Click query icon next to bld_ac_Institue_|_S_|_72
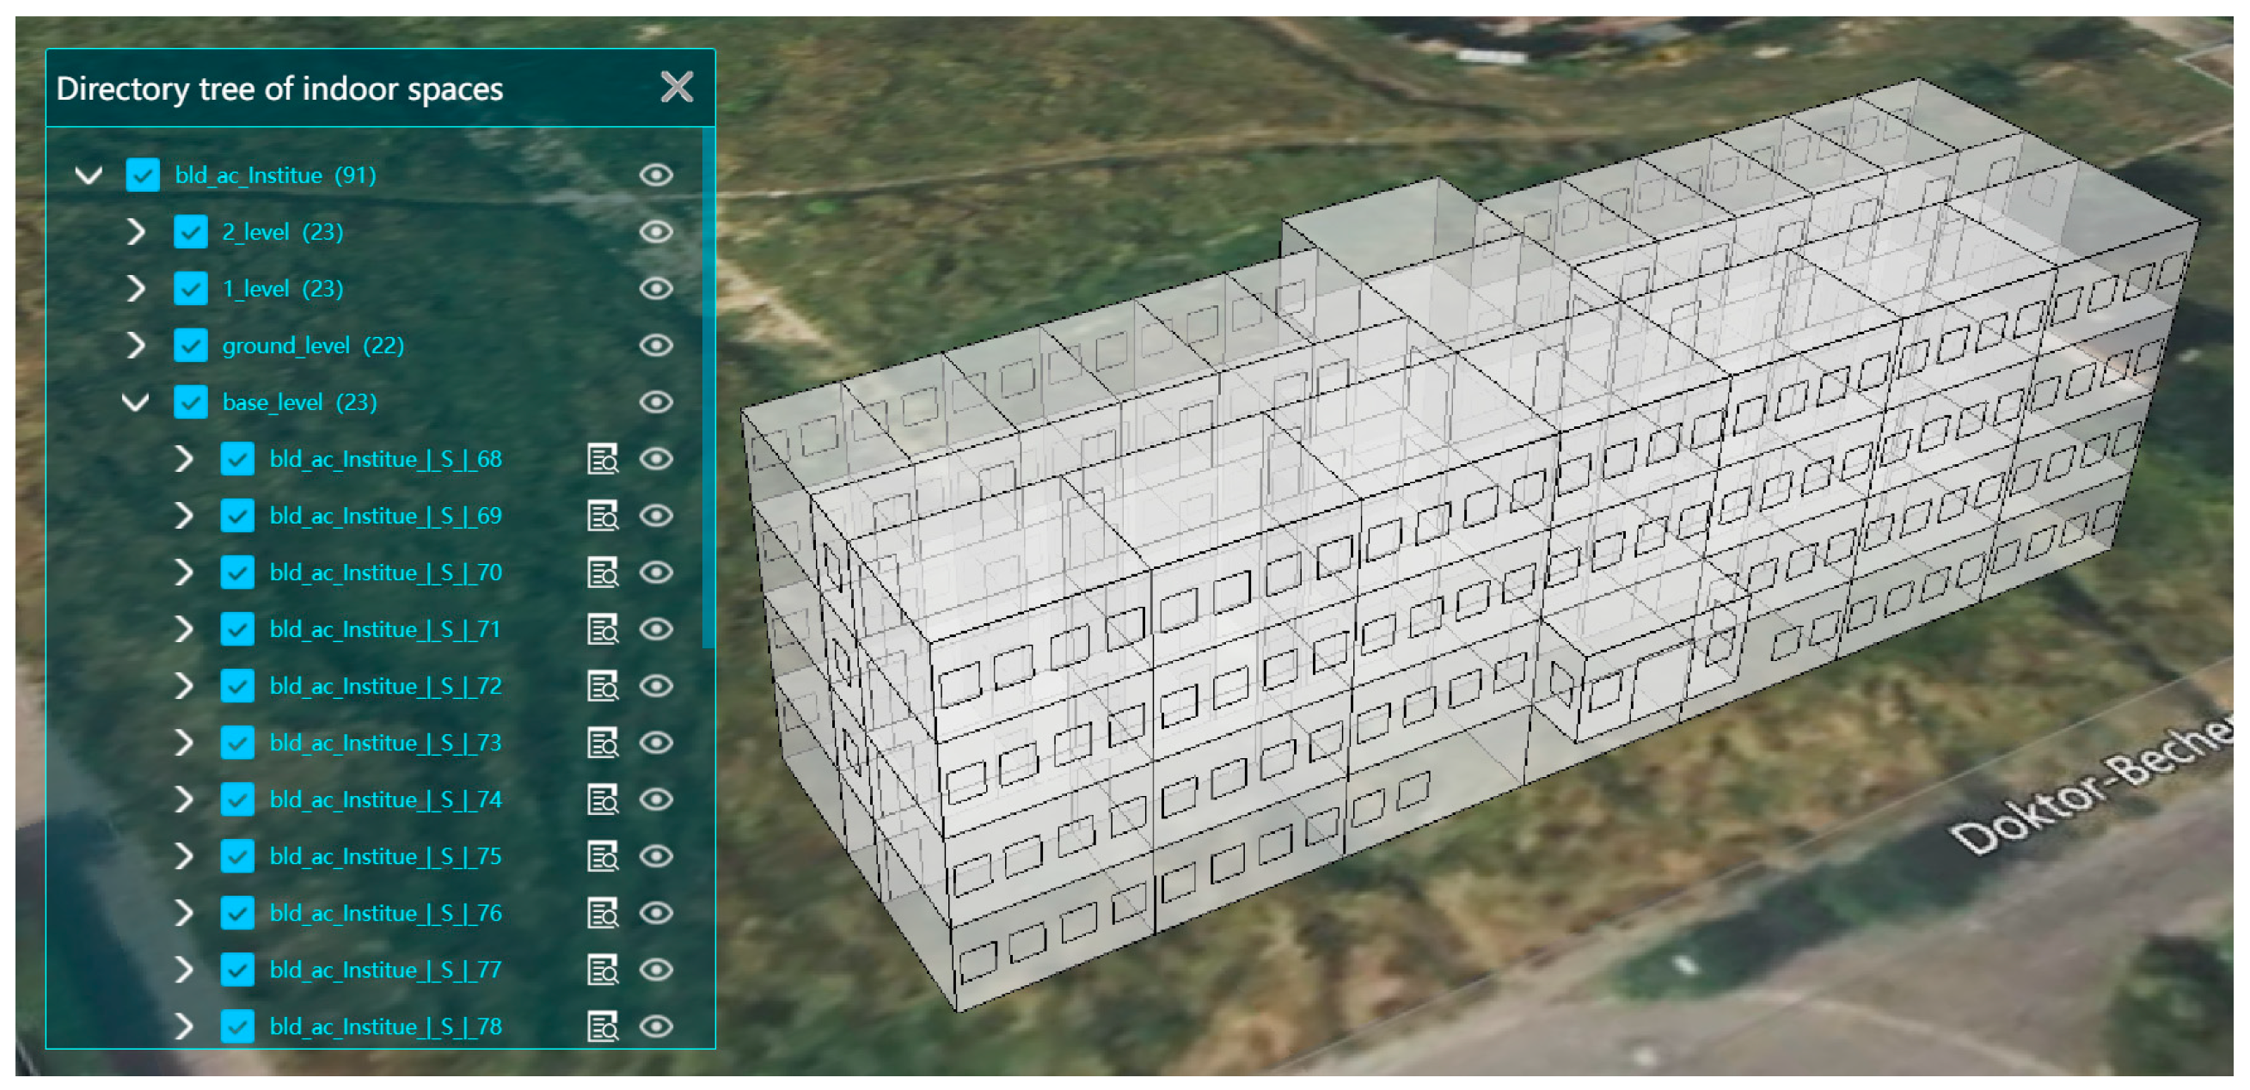This screenshot has width=2250, height=1090. pos(602,686)
